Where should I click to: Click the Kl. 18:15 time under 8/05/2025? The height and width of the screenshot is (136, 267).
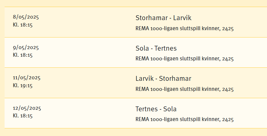point(23,25)
